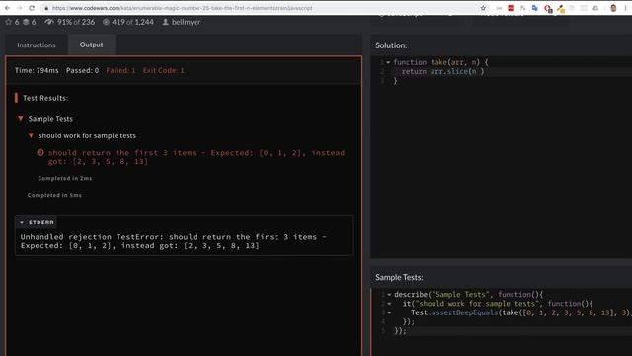Click the 'Test Results:' heading

point(45,98)
